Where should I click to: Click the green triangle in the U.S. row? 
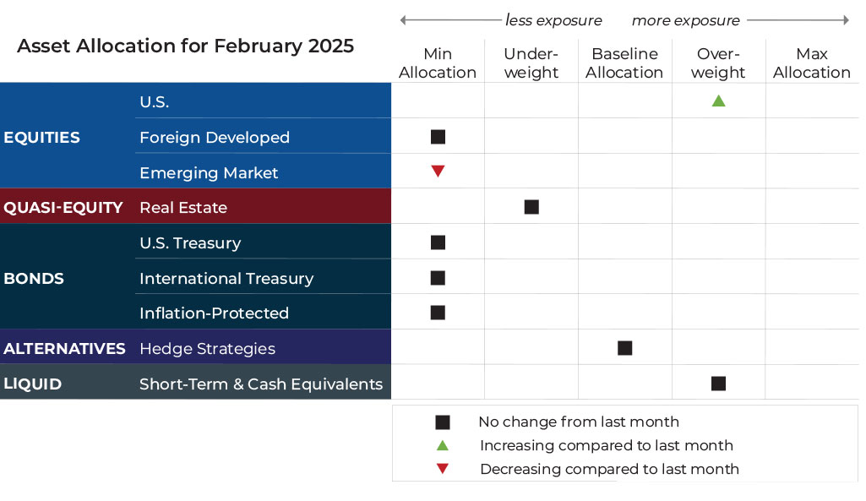pyautogui.click(x=718, y=101)
